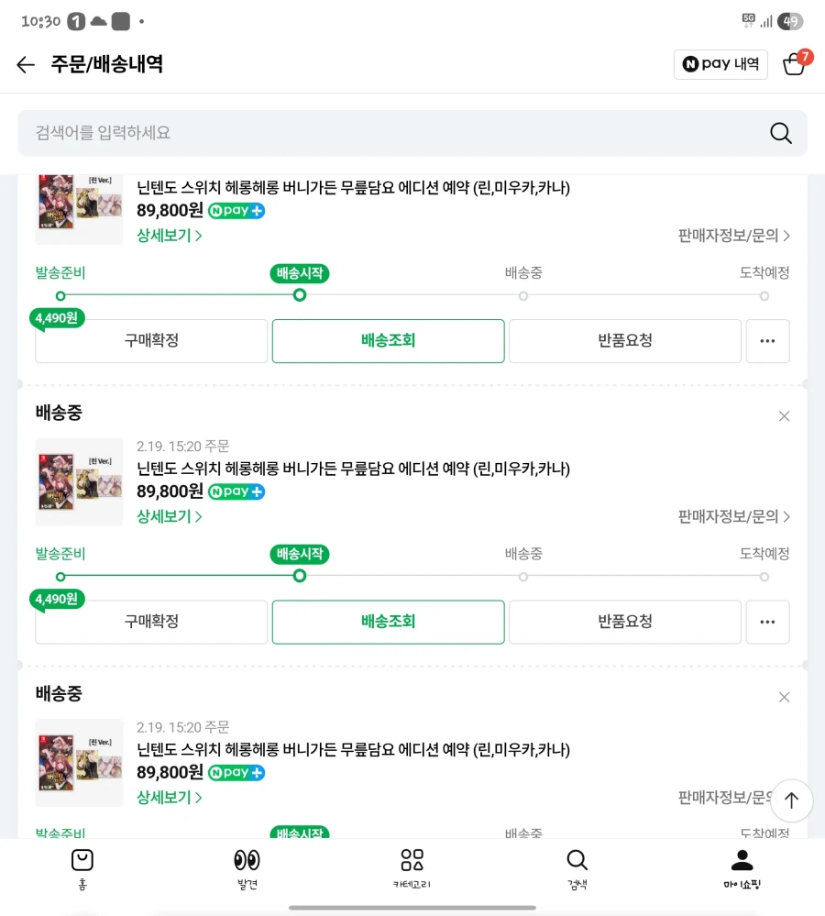Dismiss the first 배송중 order with X

pos(784,415)
